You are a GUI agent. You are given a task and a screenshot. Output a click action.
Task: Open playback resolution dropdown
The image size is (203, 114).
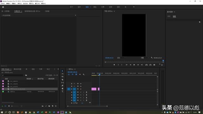tap(145, 58)
